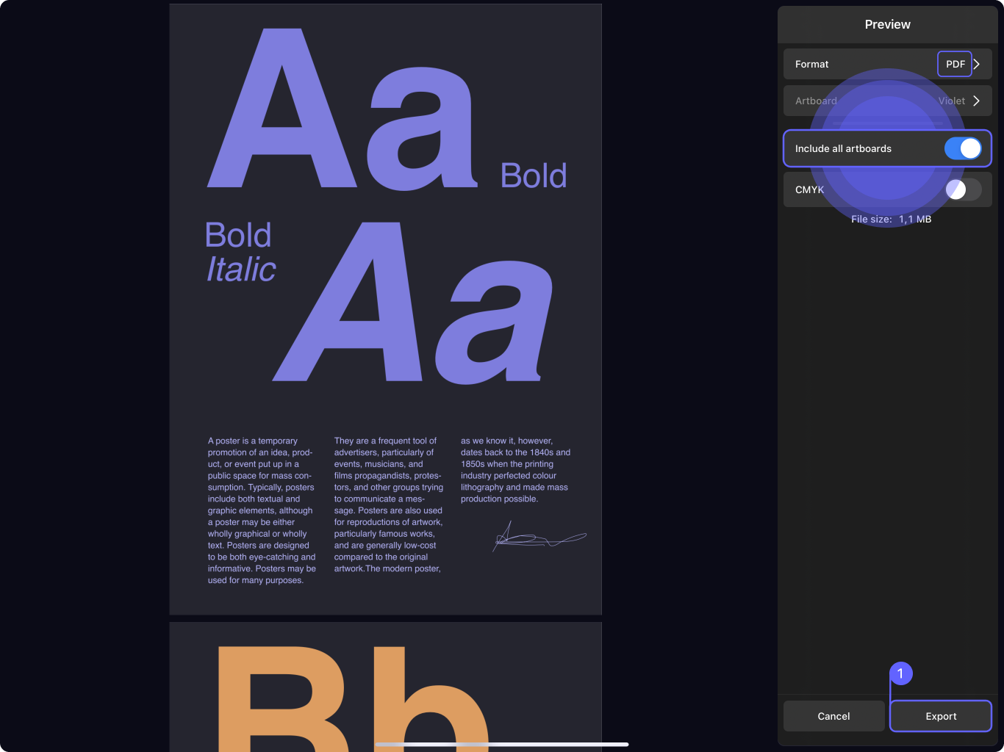
Task: Open the Format PDF selector
Action: (955, 64)
